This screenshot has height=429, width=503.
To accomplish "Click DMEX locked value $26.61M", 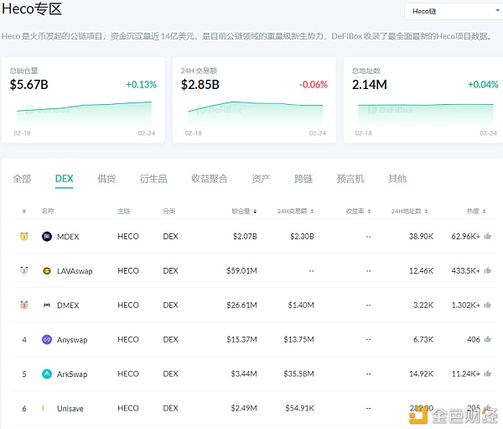I will coord(242,306).
